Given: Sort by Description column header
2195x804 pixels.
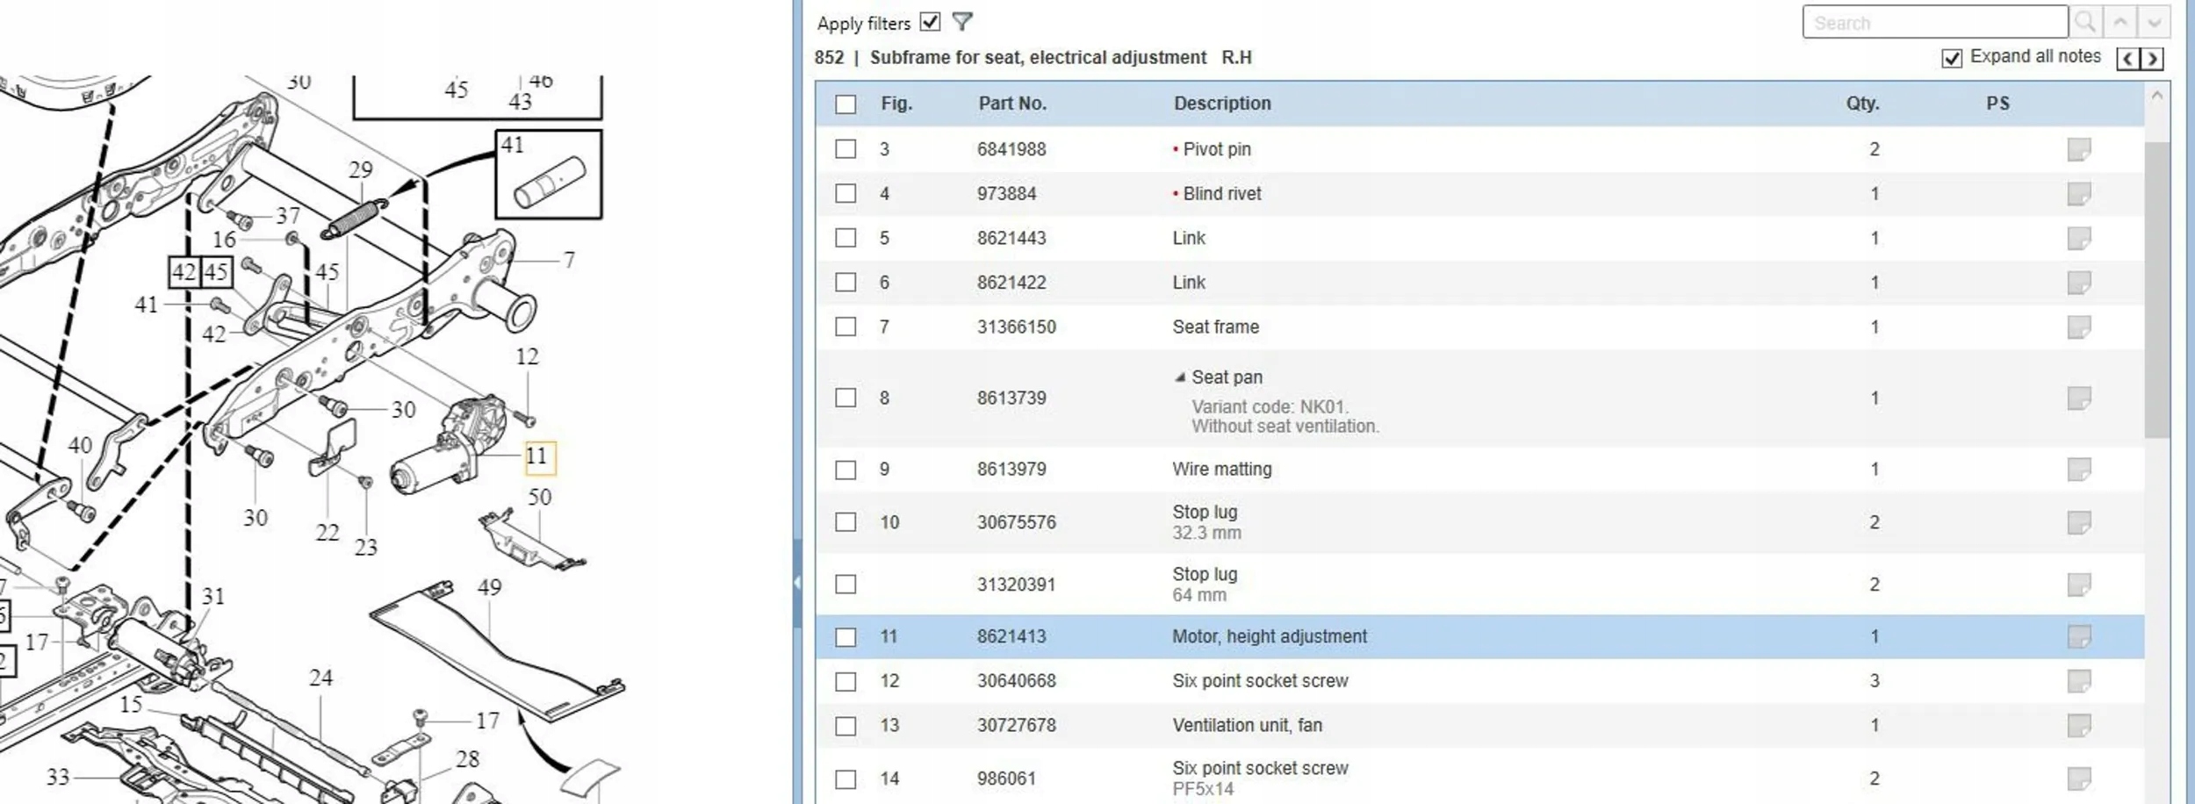Looking at the screenshot, I should pyautogui.click(x=1222, y=104).
